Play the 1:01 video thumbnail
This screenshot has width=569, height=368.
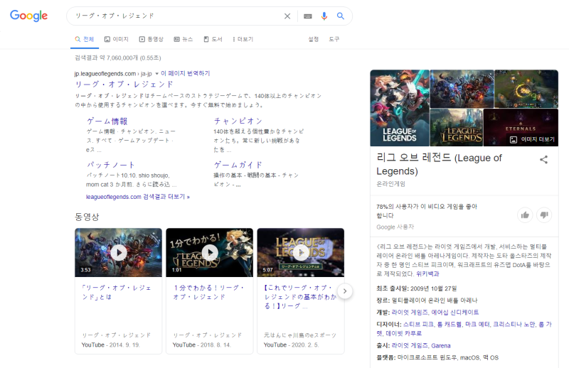[209, 252]
